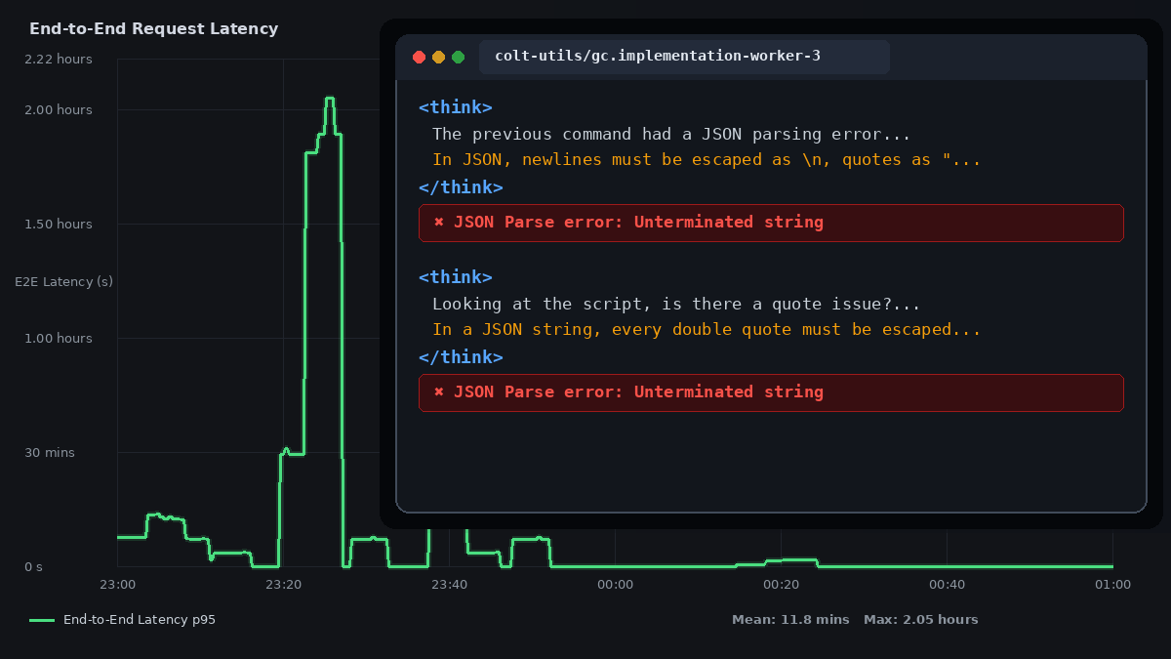This screenshot has height=659, width=1171.
Task: Click the latency spike peak on the chart
Action: click(x=330, y=99)
